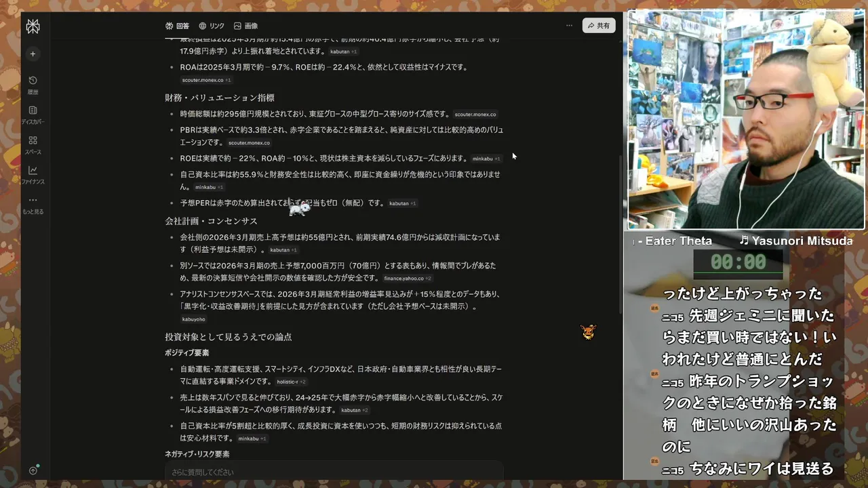The height and width of the screenshot is (488, 868).
Task: Click the webcam video feed
Action: point(746,120)
